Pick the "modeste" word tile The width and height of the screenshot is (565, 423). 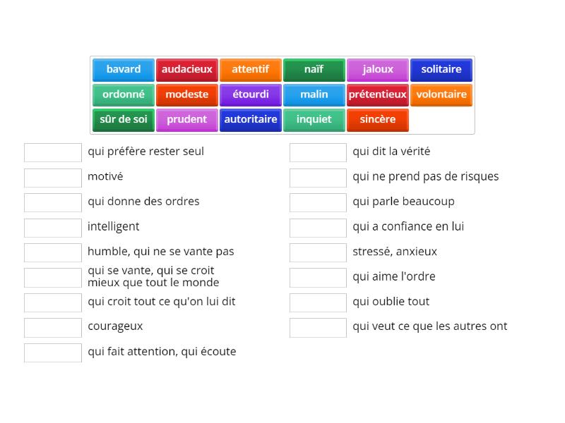pos(186,94)
